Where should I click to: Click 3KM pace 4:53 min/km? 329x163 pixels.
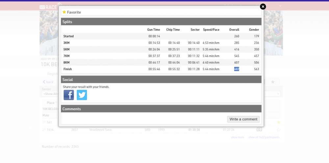[211, 42]
